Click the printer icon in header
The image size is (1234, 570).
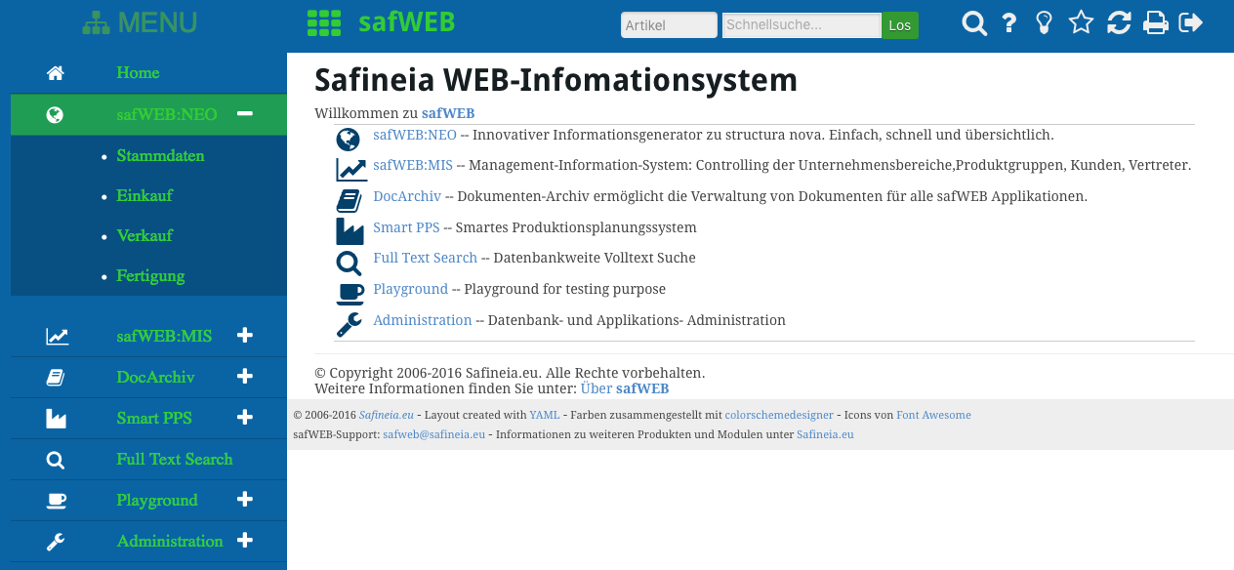[1156, 22]
